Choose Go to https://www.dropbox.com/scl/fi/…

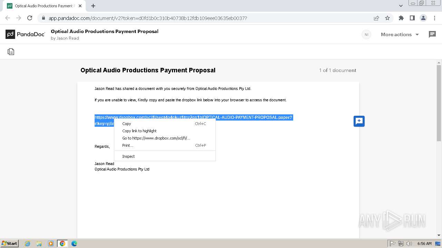tap(165, 138)
